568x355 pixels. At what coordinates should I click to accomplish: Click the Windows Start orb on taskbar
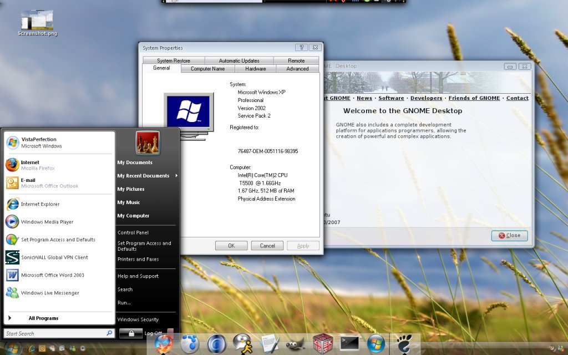(x=12, y=348)
